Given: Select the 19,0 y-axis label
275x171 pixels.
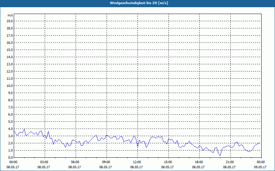Looking at the screenshot, I should pyautogui.click(x=10, y=21).
